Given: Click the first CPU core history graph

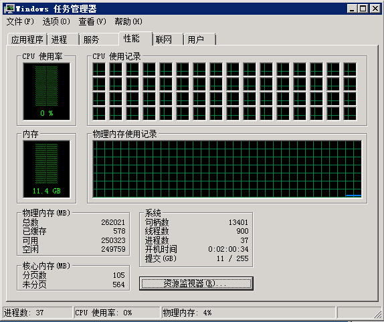Looking at the screenshot, I should tap(99, 70).
